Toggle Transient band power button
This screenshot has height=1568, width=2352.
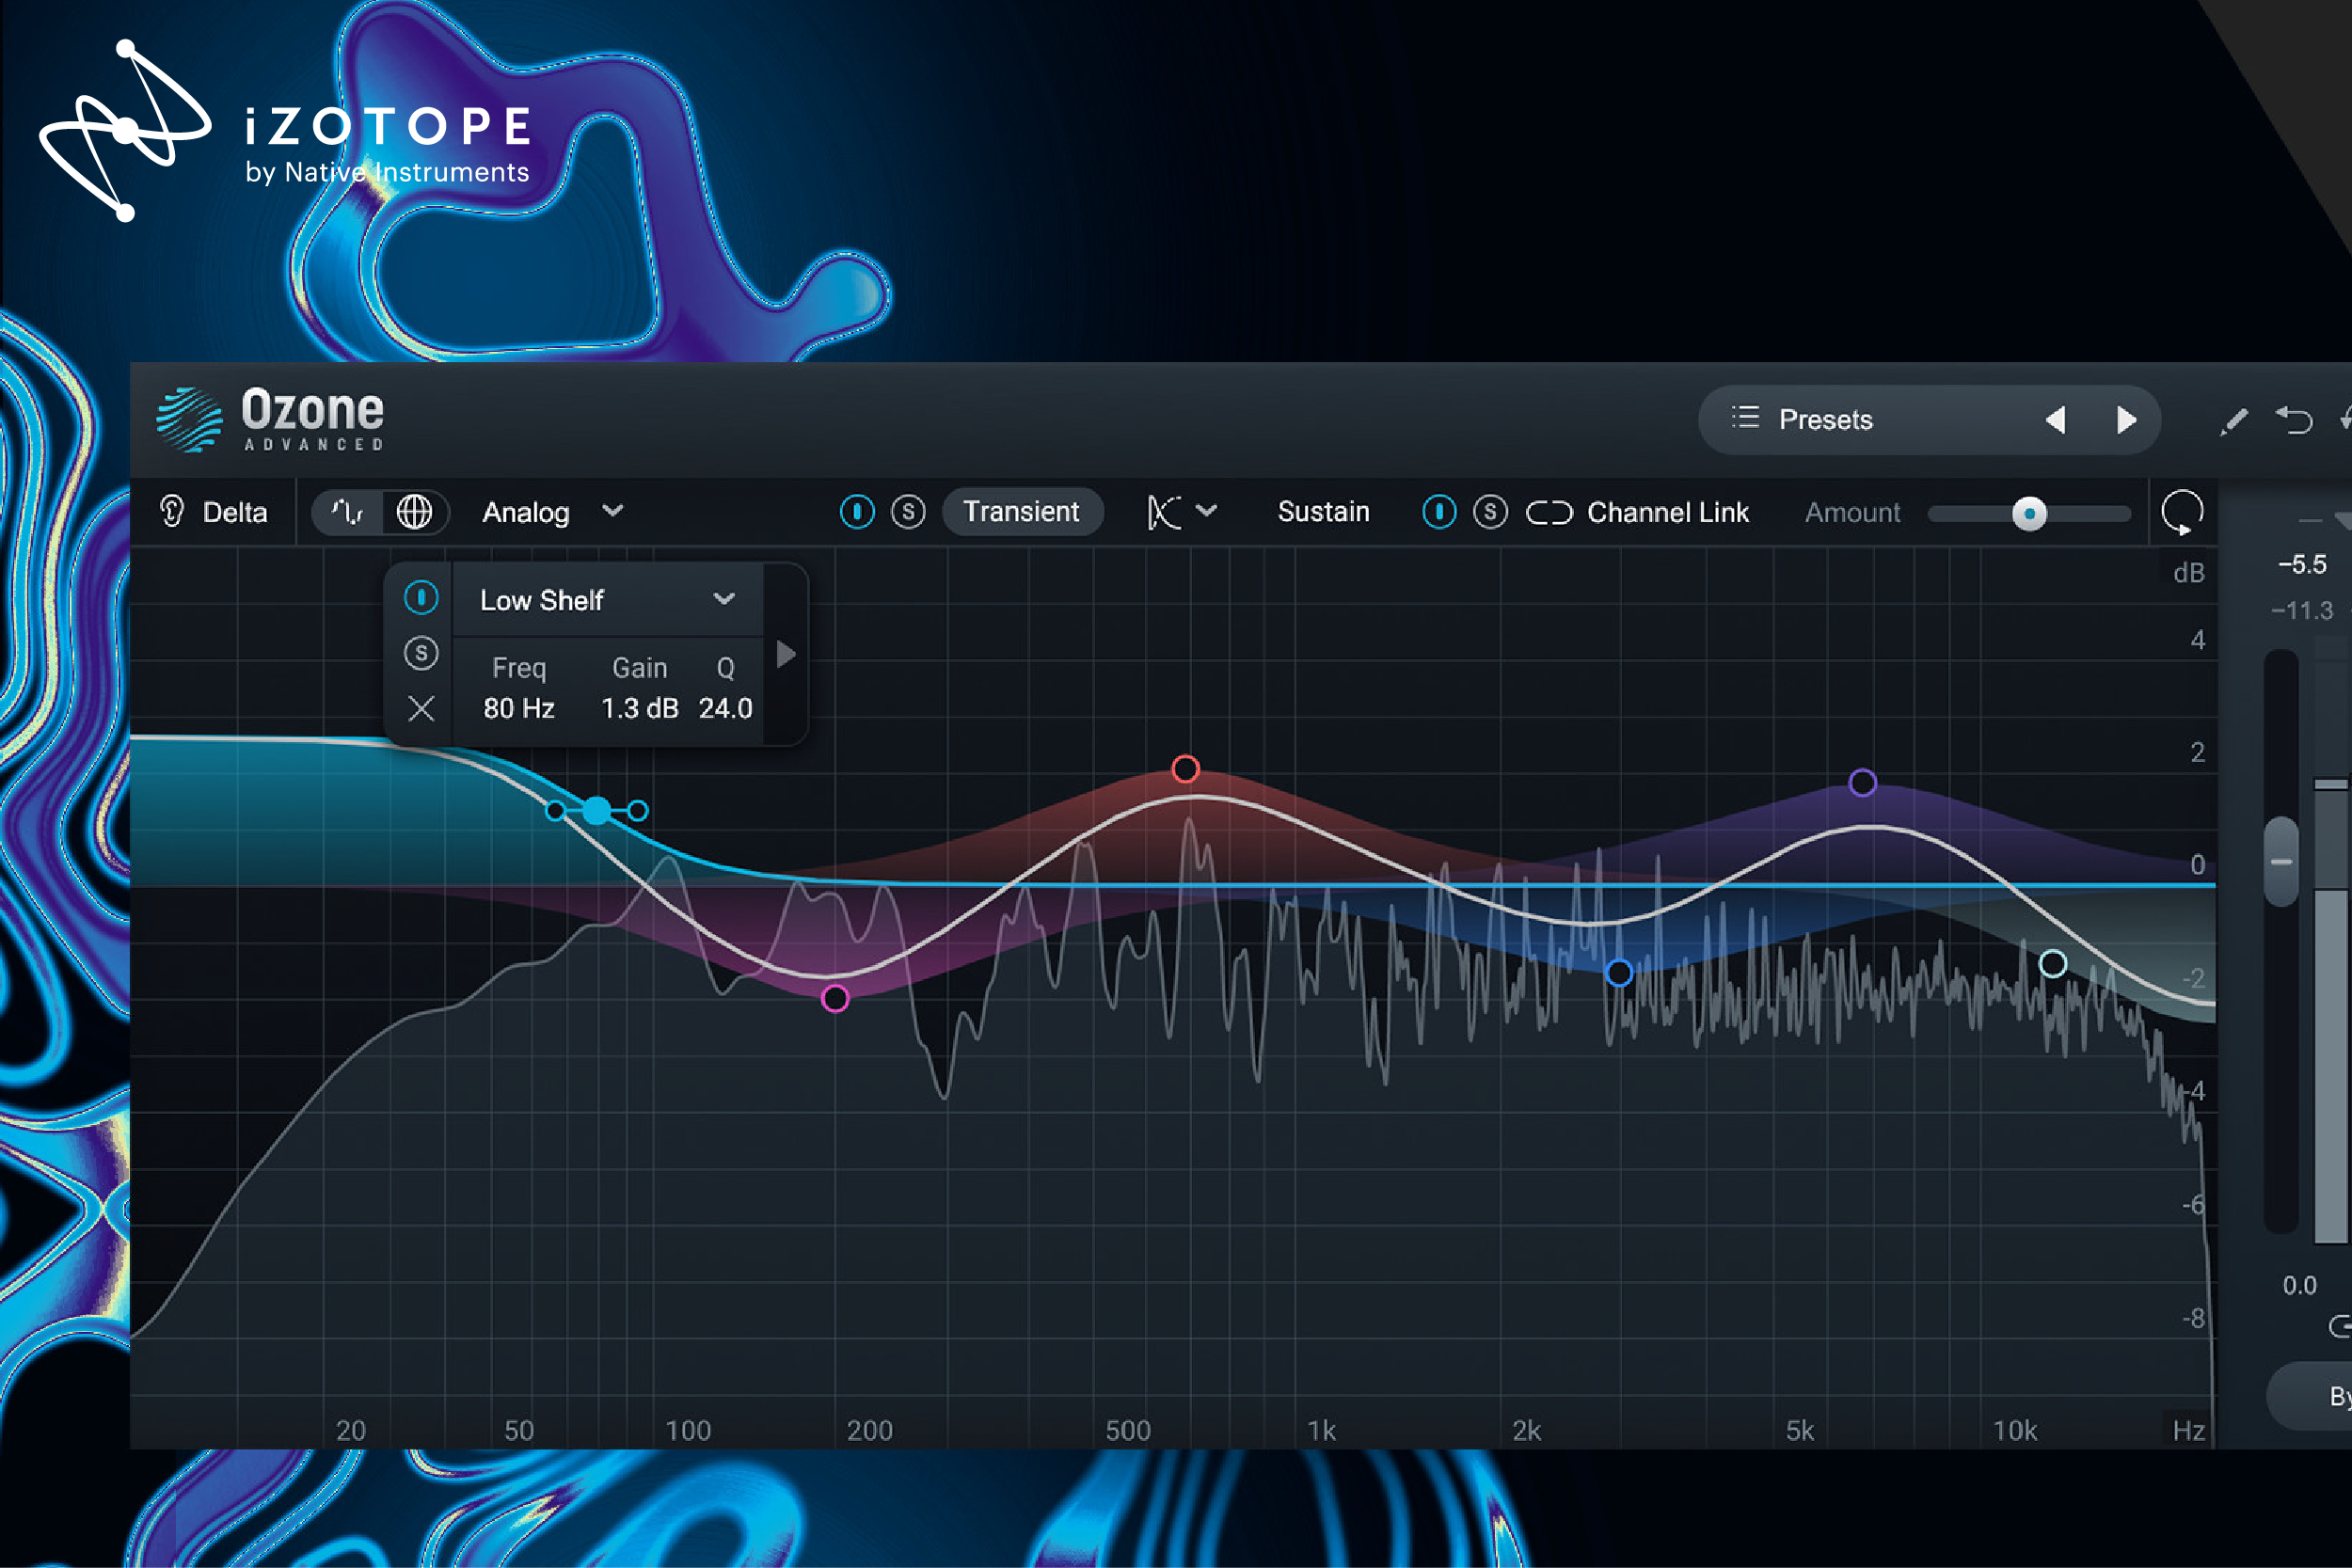(856, 512)
